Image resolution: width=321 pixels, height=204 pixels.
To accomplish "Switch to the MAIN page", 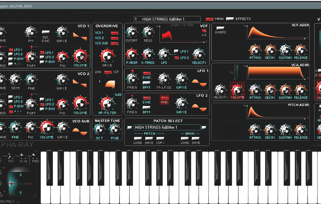I will (210, 19).
